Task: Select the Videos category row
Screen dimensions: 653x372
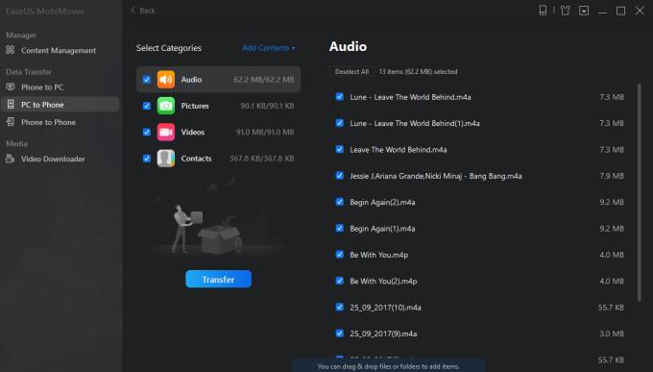Action: [x=218, y=133]
